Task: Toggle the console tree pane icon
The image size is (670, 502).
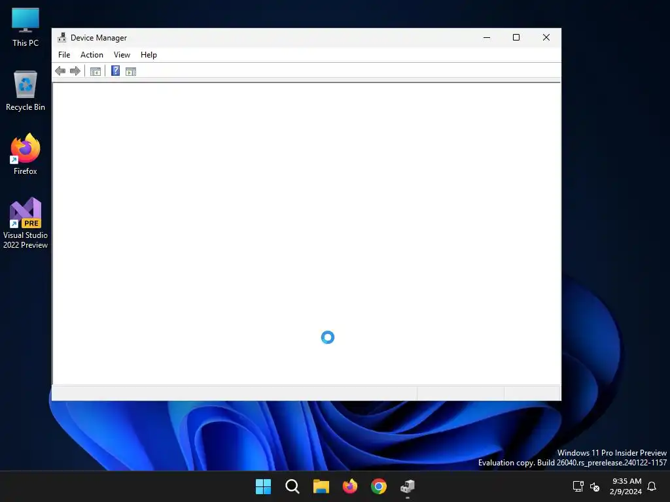Action: click(x=96, y=71)
